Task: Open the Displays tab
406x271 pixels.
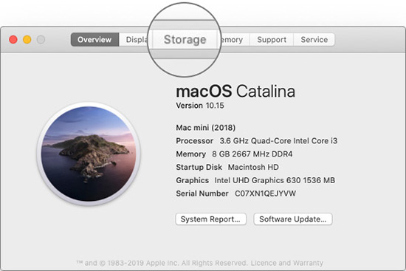Action: point(134,40)
